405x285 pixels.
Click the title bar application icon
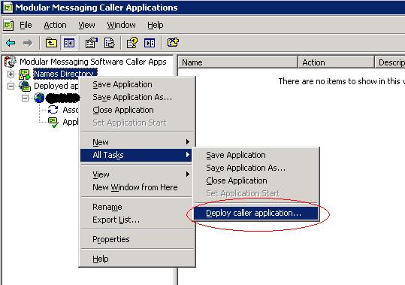(x=8, y=8)
